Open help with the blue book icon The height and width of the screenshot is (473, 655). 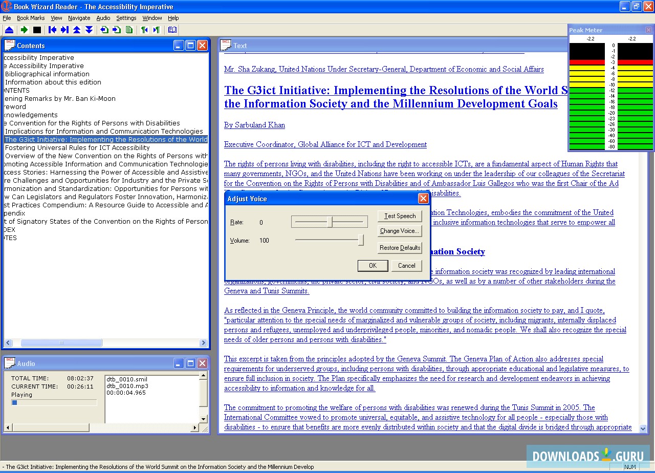click(x=172, y=30)
